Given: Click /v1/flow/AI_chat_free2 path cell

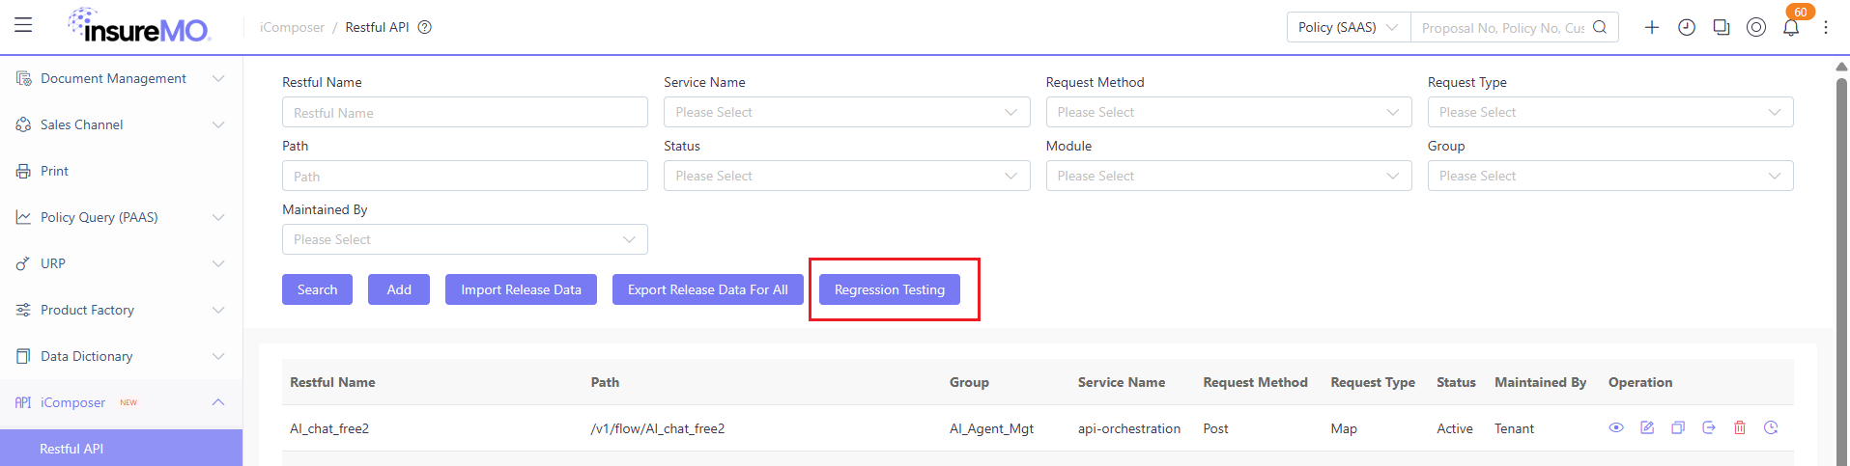Looking at the screenshot, I should (x=658, y=428).
